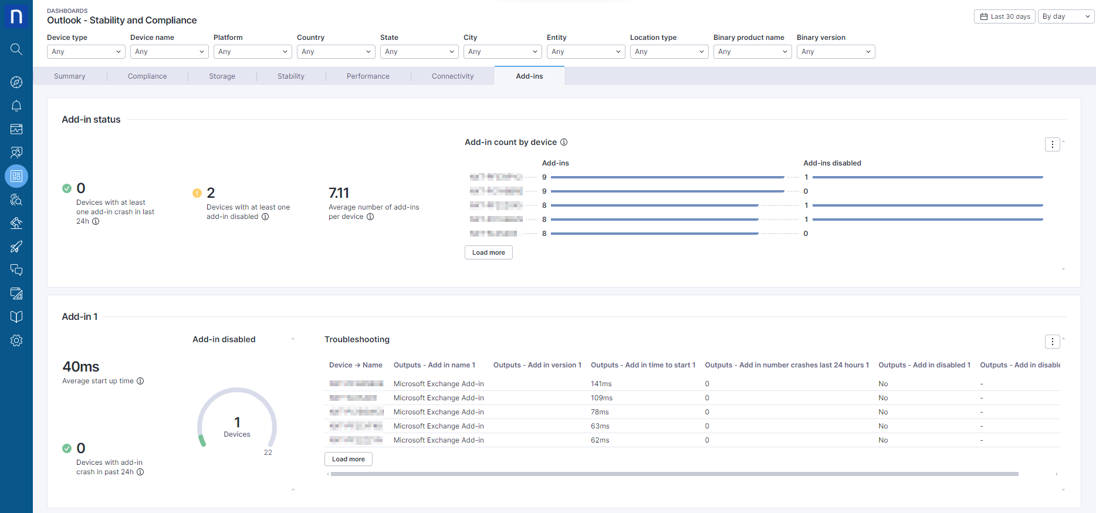Open the Last 30 days date picker

(x=1004, y=16)
